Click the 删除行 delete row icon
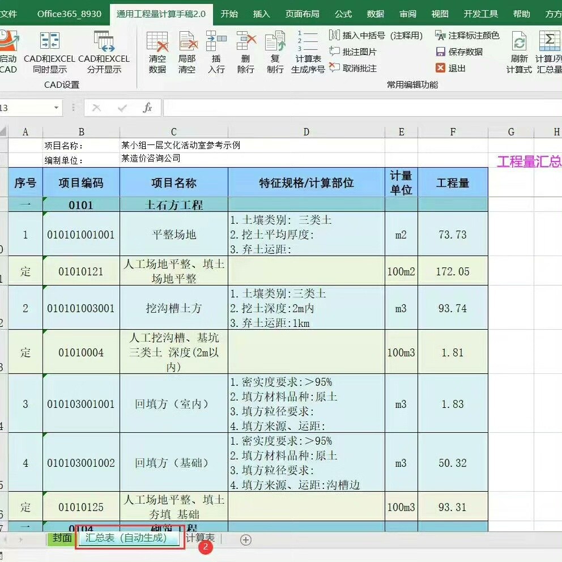This screenshot has height=562, width=562. tap(246, 52)
